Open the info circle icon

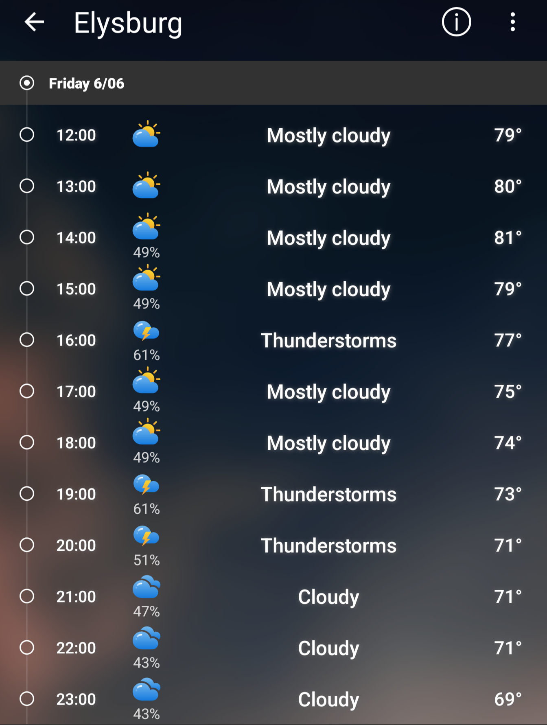coord(456,22)
